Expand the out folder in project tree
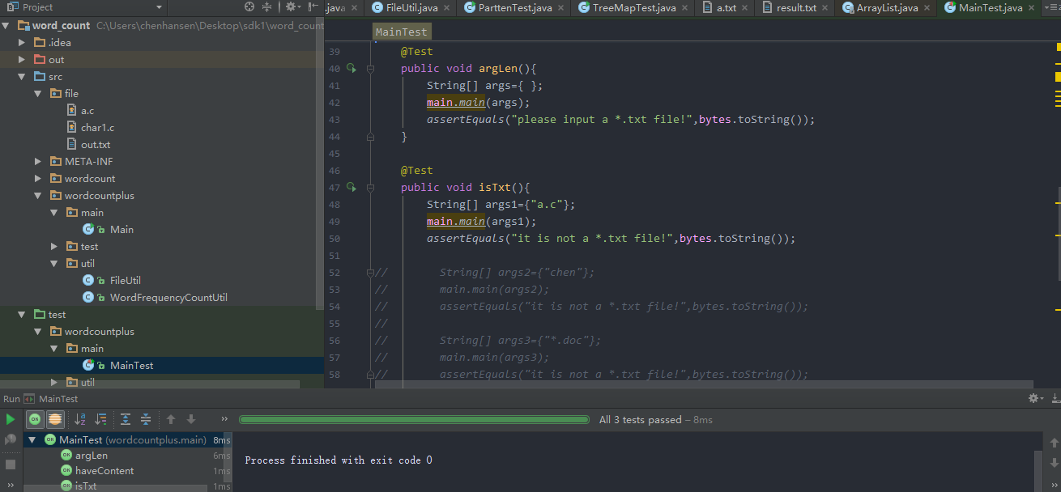The image size is (1061, 492). (21, 60)
